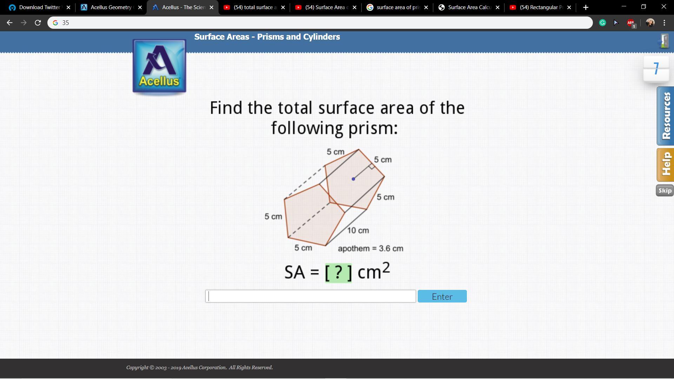The width and height of the screenshot is (674, 379).
Task: Open a new browser tab
Action: point(586,7)
